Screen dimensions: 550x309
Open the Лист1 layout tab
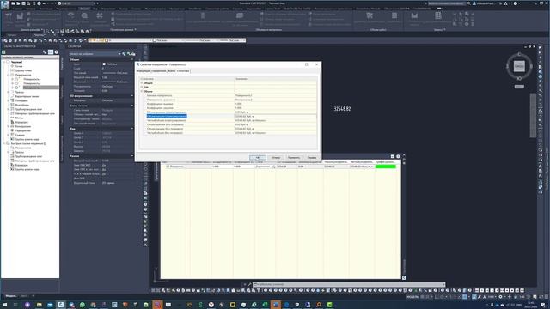click(x=24, y=296)
